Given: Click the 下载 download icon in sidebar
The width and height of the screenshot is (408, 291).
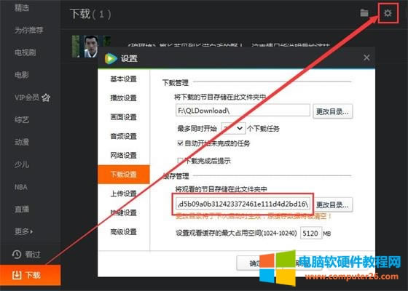Looking at the screenshot, I should pyautogui.click(x=17, y=275).
